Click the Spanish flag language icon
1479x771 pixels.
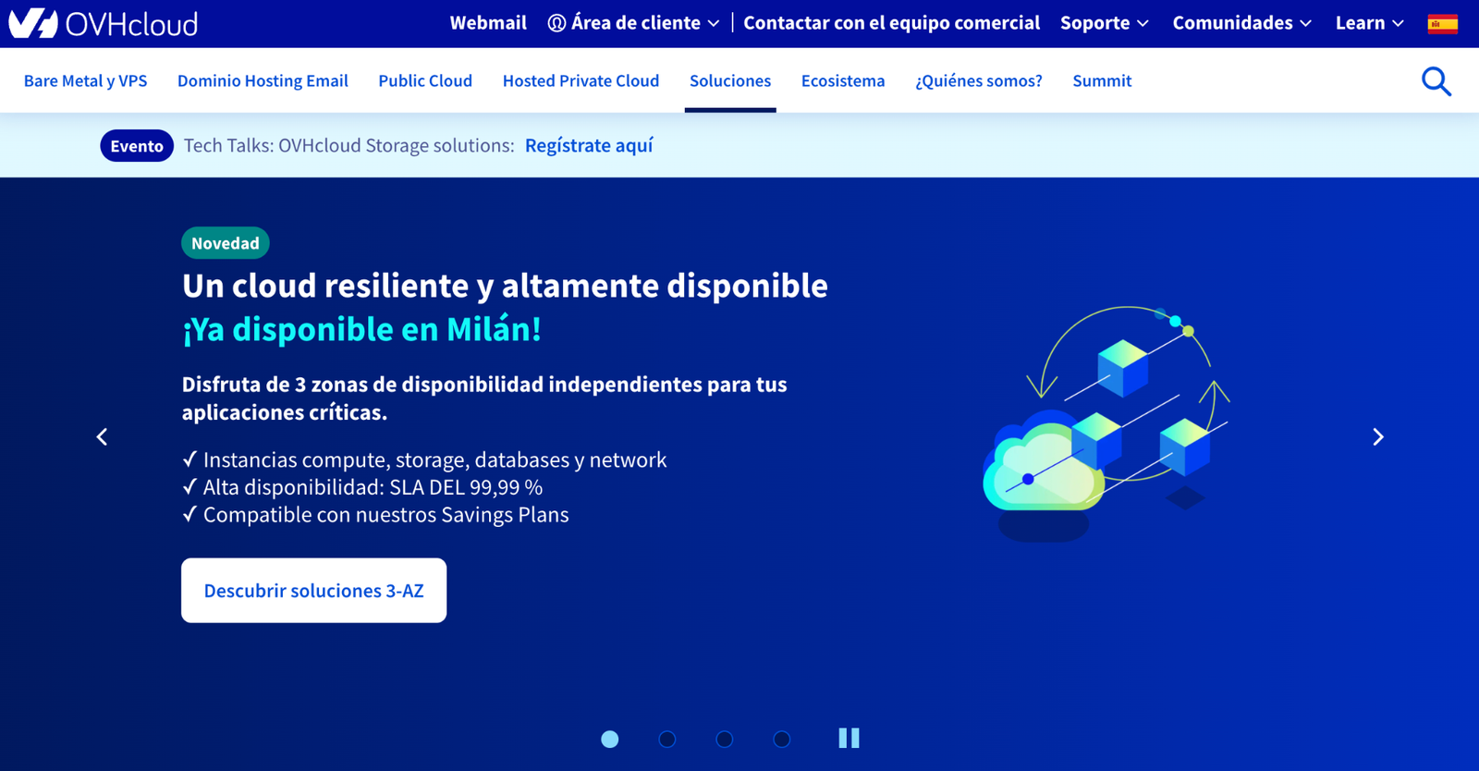(1442, 23)
